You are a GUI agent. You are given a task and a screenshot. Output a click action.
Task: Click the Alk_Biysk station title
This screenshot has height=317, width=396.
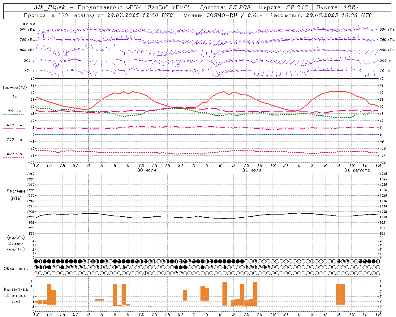50,7
